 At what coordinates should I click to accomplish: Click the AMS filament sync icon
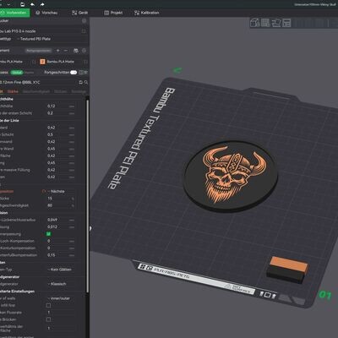pos(76,51)
